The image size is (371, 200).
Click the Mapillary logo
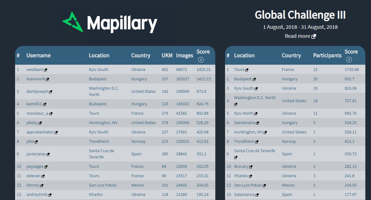pos(110,22)
